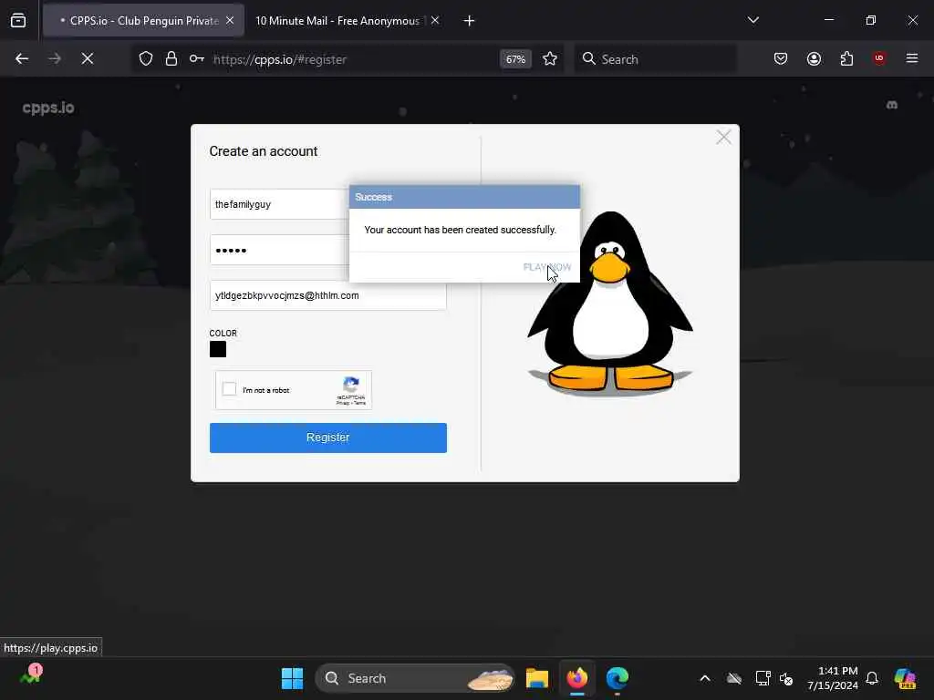
Task: Open network display tray icon
Action: [x=763, y=678]
